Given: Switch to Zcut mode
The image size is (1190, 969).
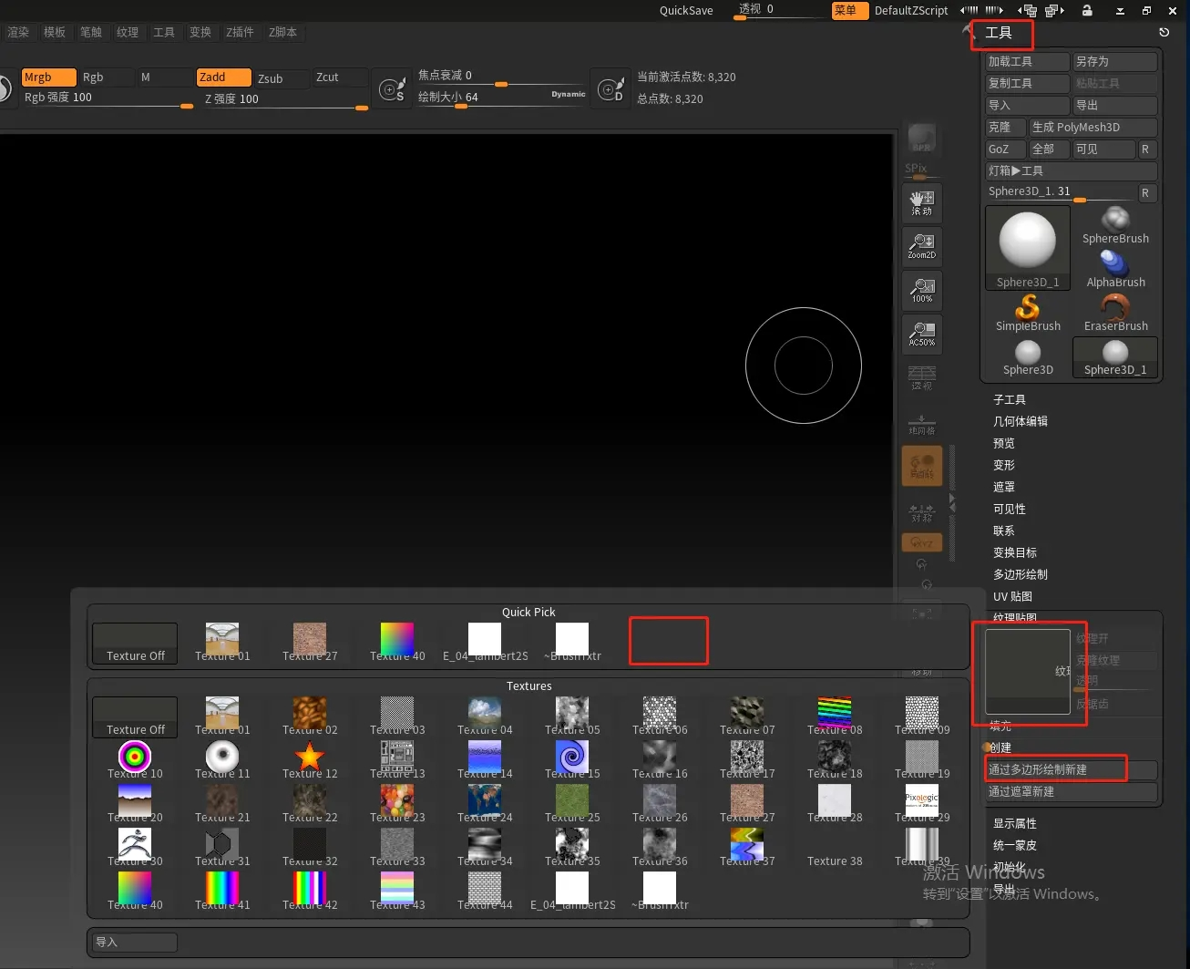Looking at the screenshot, I should pos(339,77).
